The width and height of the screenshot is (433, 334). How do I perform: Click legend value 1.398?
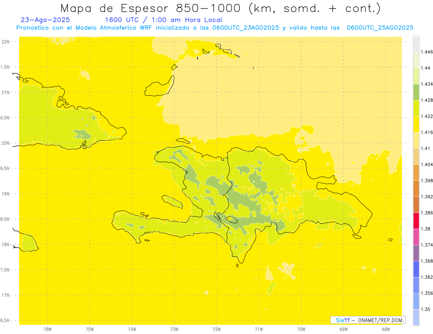click(x=427, y=181)
